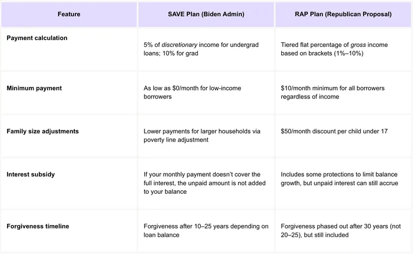Click the SAVE cell about undergrad loan percentages

click(205, 49)
